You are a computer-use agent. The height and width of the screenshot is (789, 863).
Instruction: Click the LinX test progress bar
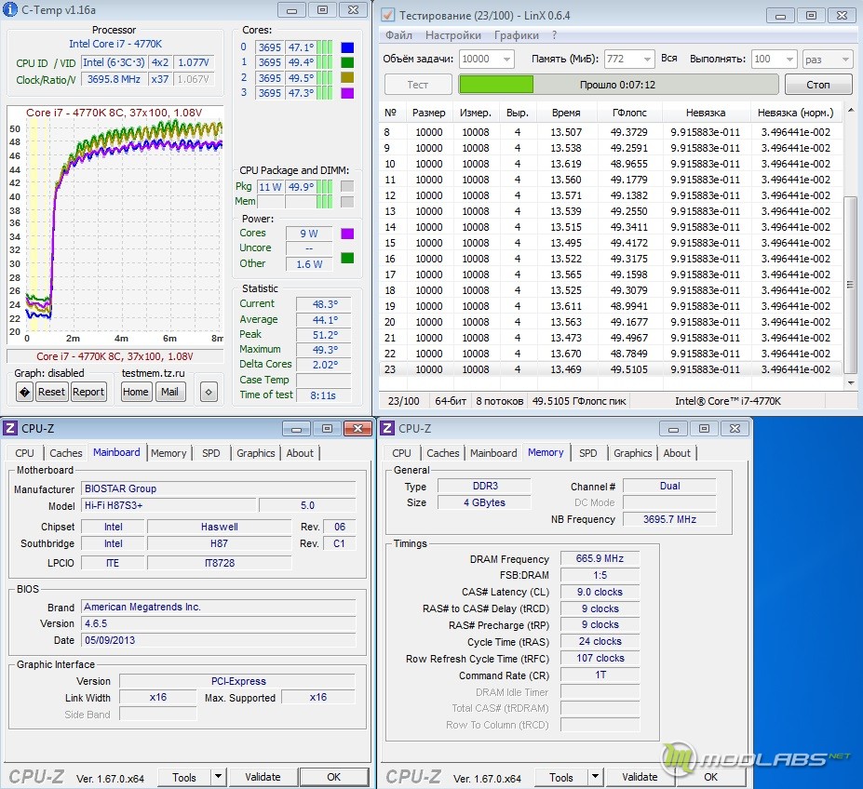(x=618, y=85)
